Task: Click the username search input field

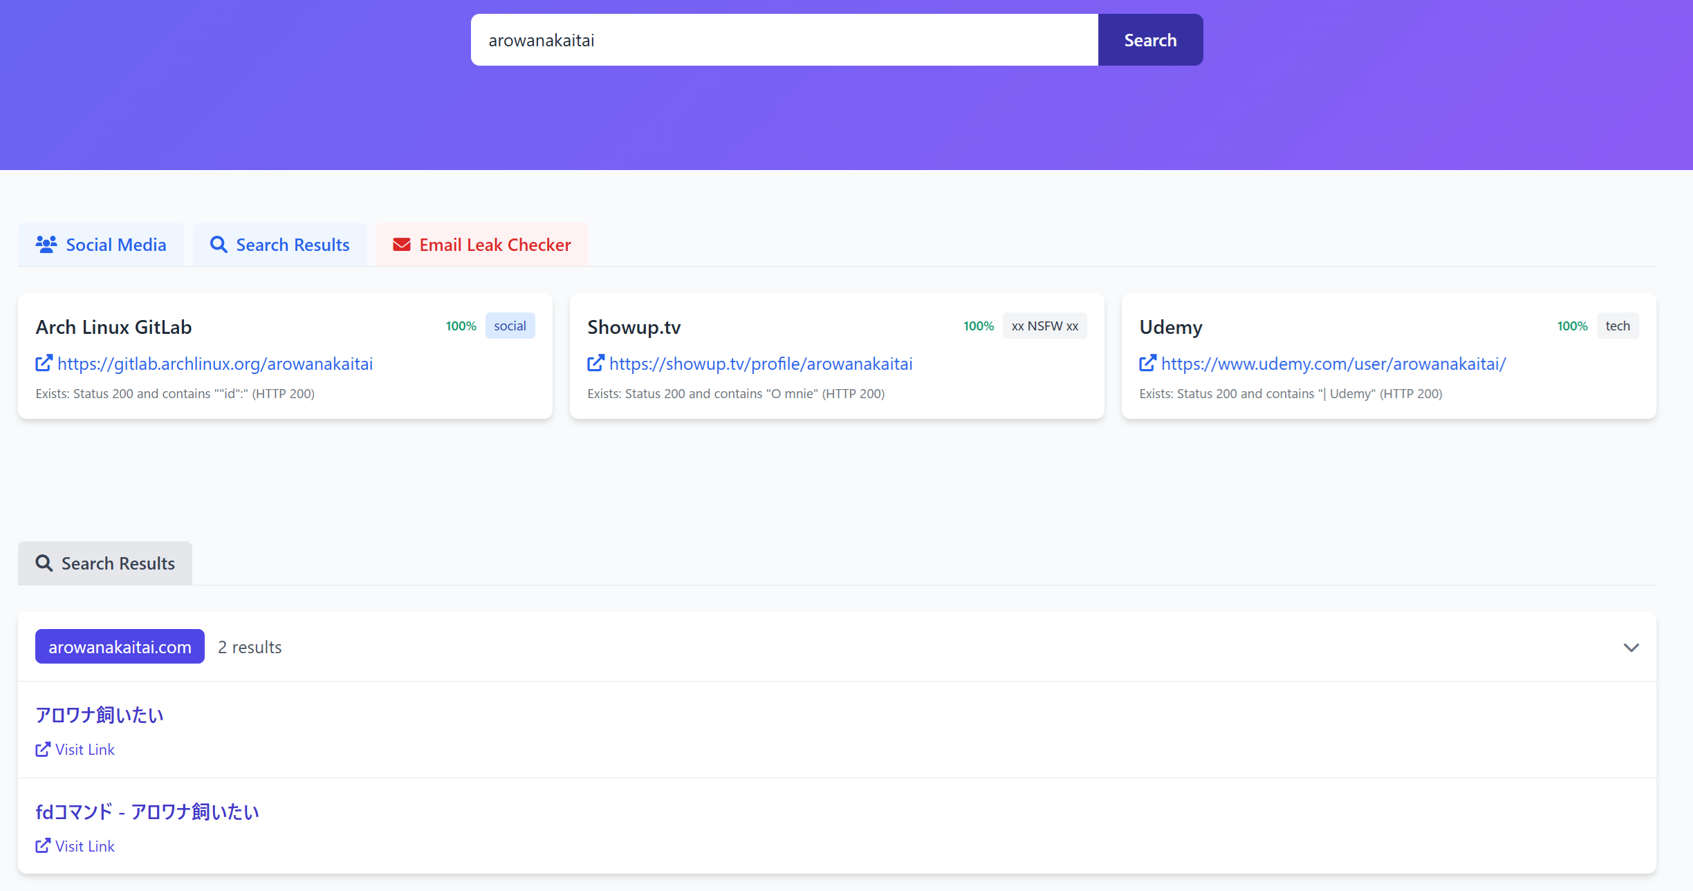Action: pos(784,40)
